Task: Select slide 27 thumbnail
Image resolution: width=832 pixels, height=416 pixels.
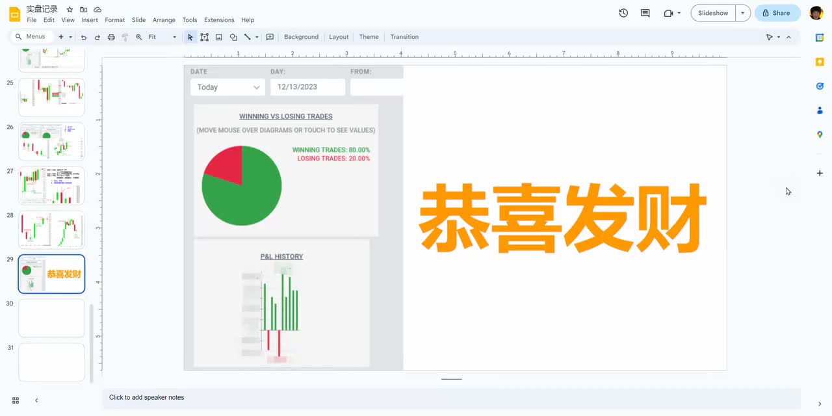Action: tap(51, 186)
